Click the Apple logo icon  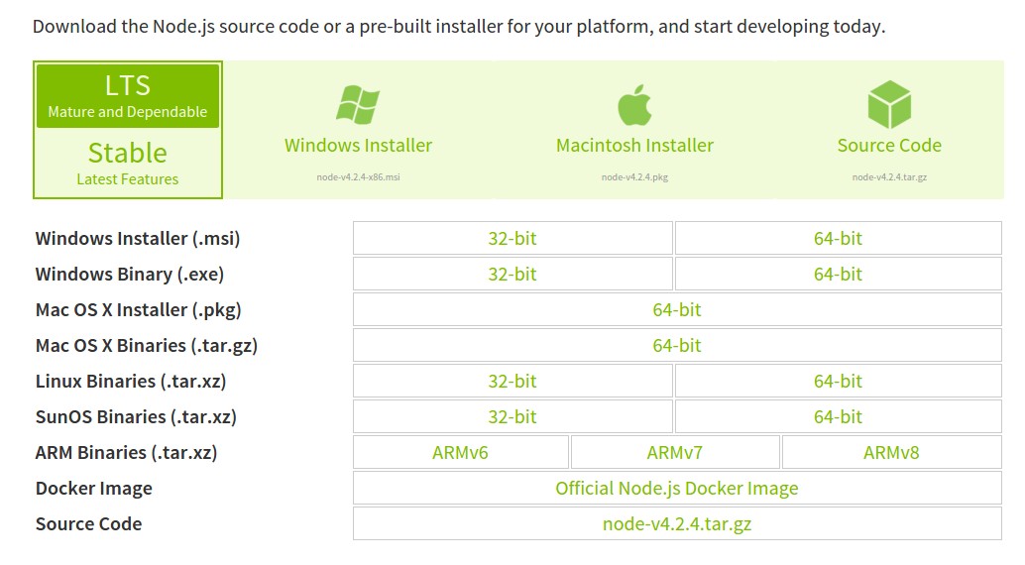(x=634, y=105)
